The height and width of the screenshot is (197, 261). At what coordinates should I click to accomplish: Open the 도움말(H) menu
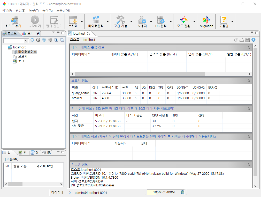point(63,11)
